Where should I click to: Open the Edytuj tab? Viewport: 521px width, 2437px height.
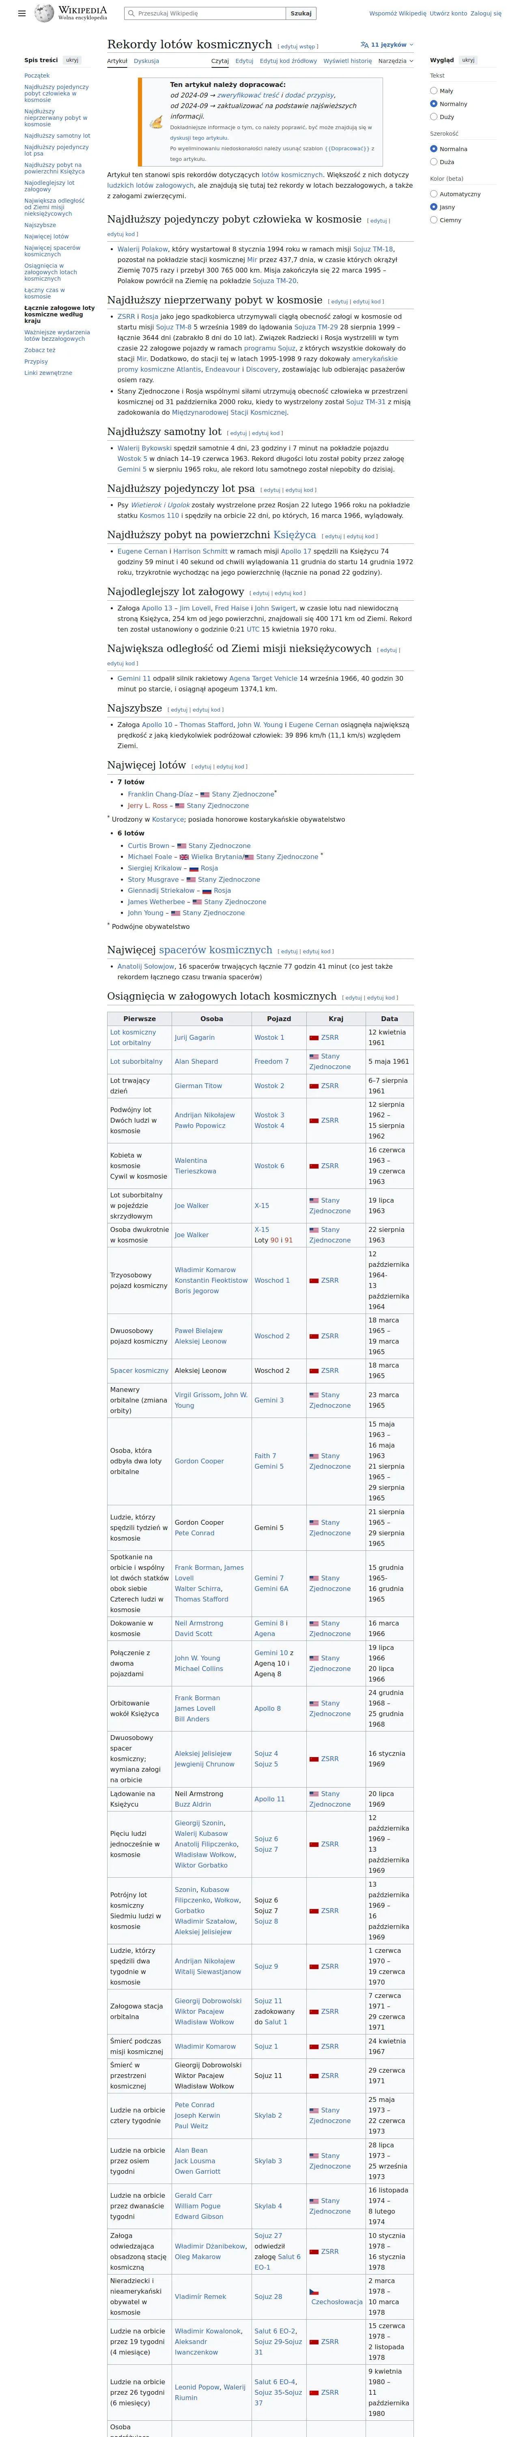[244, 61]
